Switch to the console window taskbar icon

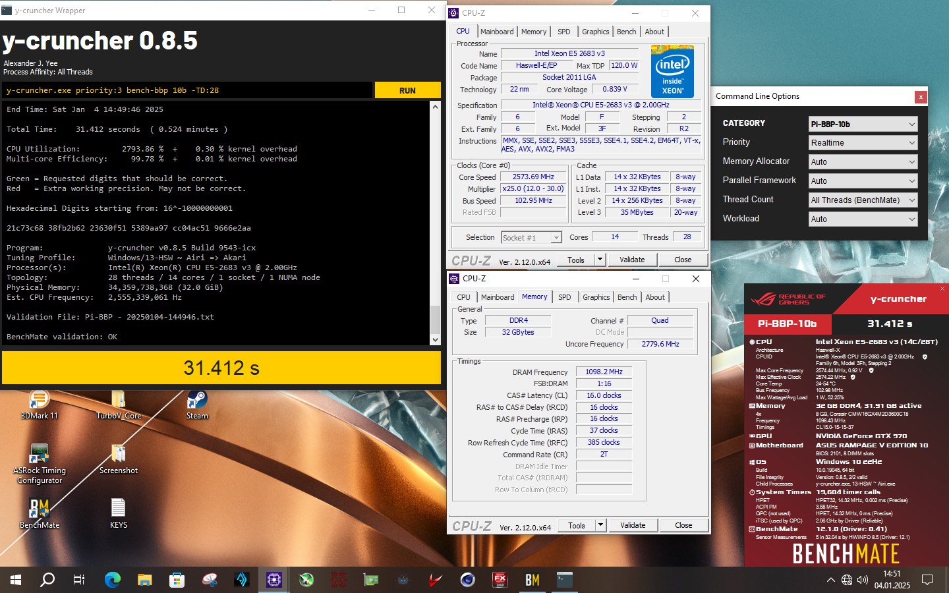pos(565,580)
